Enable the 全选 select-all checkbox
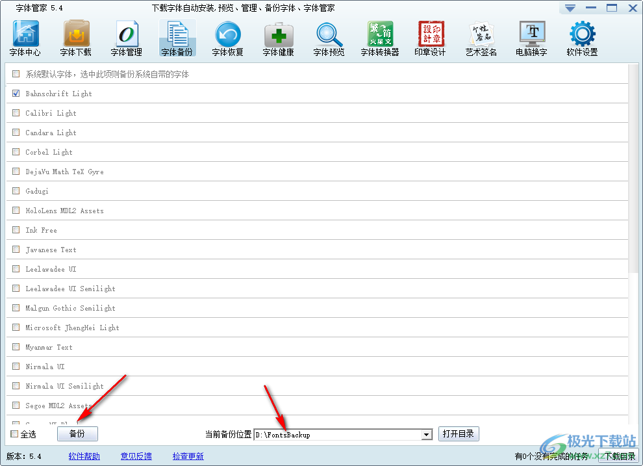This screenshot has height=466, width=643. (x=15, y=434)
